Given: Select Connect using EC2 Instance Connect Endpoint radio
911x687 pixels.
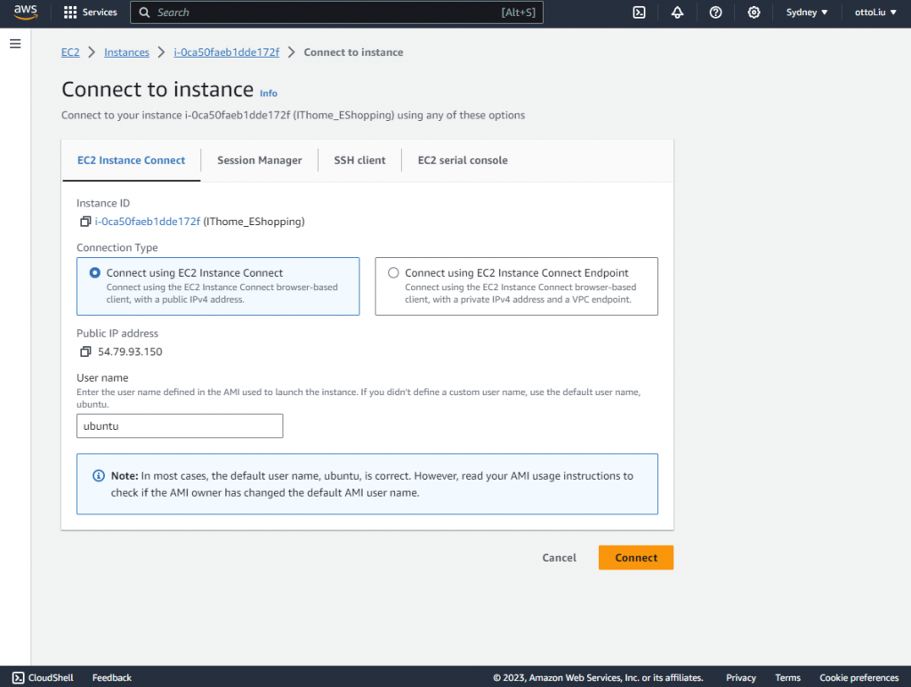Looking at the screenshot, I should click(x=393, y=272).
